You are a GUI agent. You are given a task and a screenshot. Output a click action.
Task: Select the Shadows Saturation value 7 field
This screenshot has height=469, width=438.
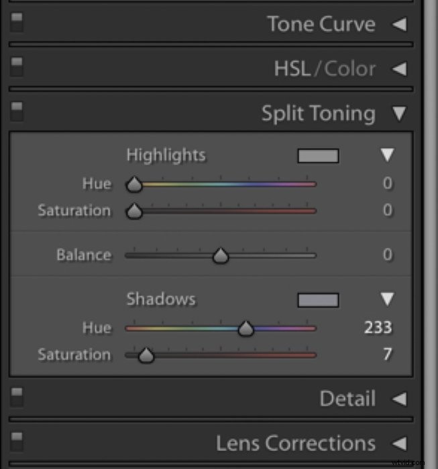point(387,354)
